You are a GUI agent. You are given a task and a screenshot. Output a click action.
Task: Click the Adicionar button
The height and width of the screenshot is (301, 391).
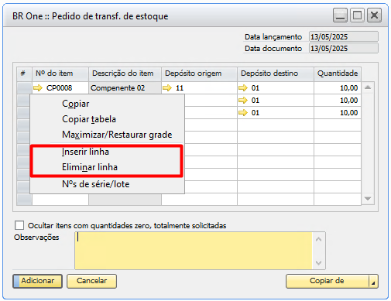[37, 281]
